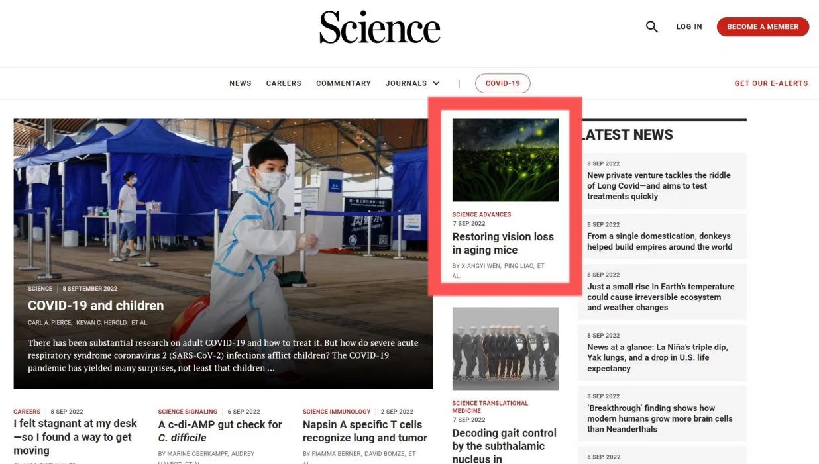The image size is (819, 464).
Task: Open COVID-19 and children headline
Action: tap(95, 306)
